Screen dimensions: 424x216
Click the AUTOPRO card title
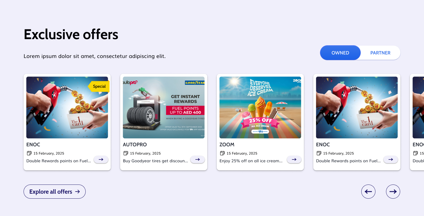(135, 144)
